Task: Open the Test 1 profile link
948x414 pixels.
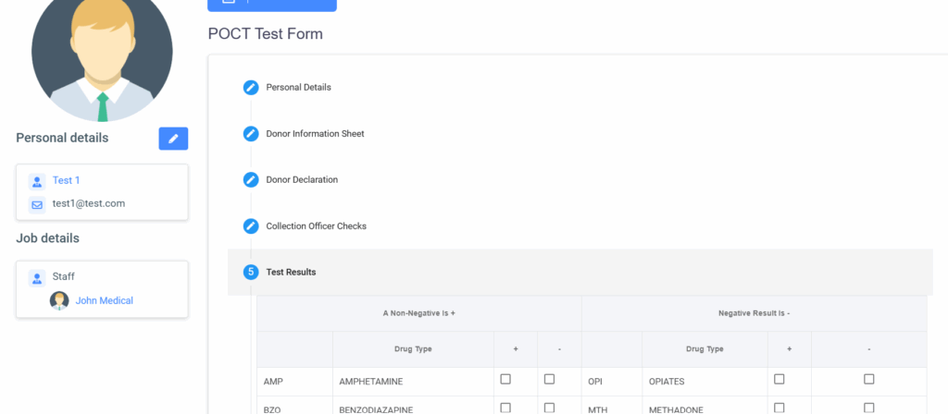Action: pyautogui.click(x=66, y=181)
